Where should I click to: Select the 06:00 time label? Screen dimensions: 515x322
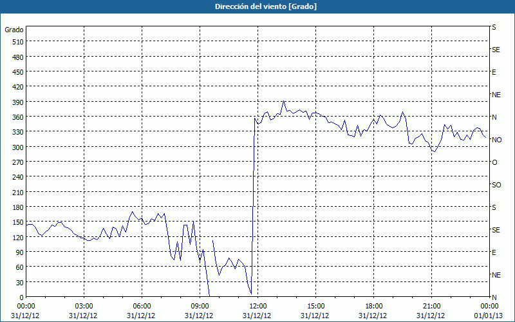(x=142, y=307)
